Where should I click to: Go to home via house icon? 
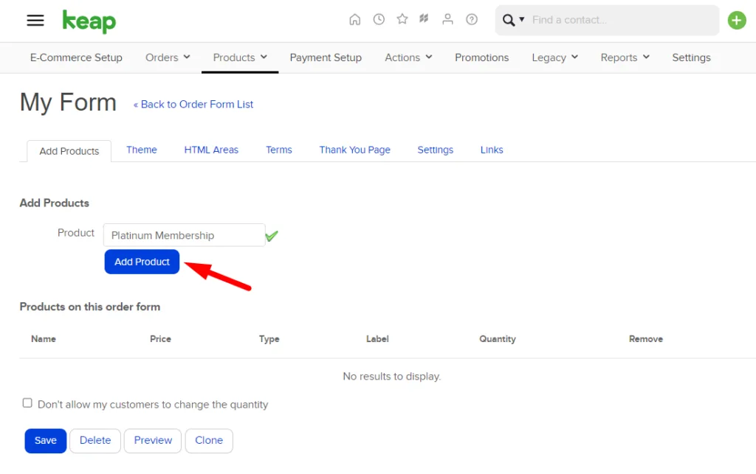[355, 20]
